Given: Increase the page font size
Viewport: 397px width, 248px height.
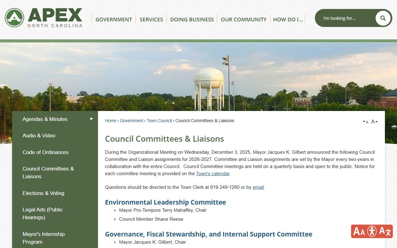Looking at the screenshot, I should pyautogui.click(x=374, y=122).
